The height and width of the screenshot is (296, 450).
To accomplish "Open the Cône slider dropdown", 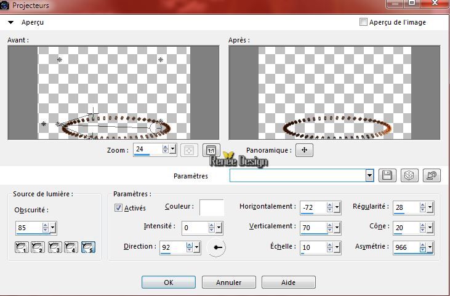I will coord(430,228).
